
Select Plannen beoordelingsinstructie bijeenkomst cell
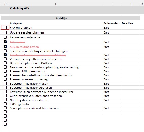[56, 75]
